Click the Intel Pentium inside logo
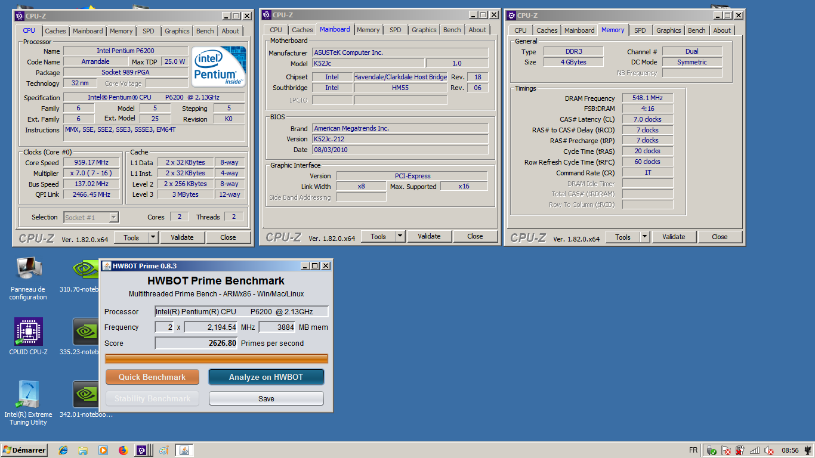This screenshot has width=815, height=458. [218, 67]
